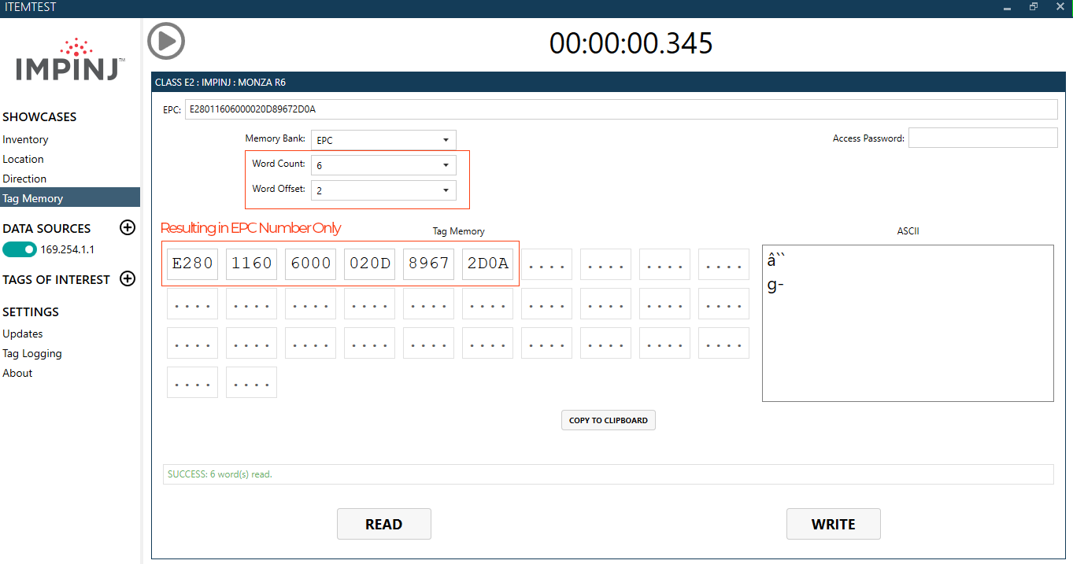
Task: Select the 8967 memory word box
Action: [429, 264]
